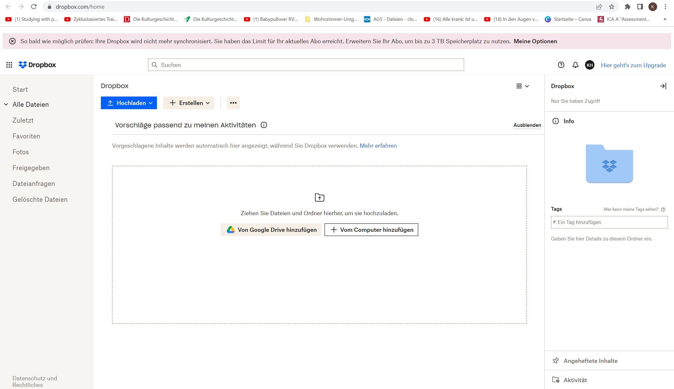Viewport: 674px width, 389px height.
Task: Focus the Suchen search field
Action: click(306, 65)
